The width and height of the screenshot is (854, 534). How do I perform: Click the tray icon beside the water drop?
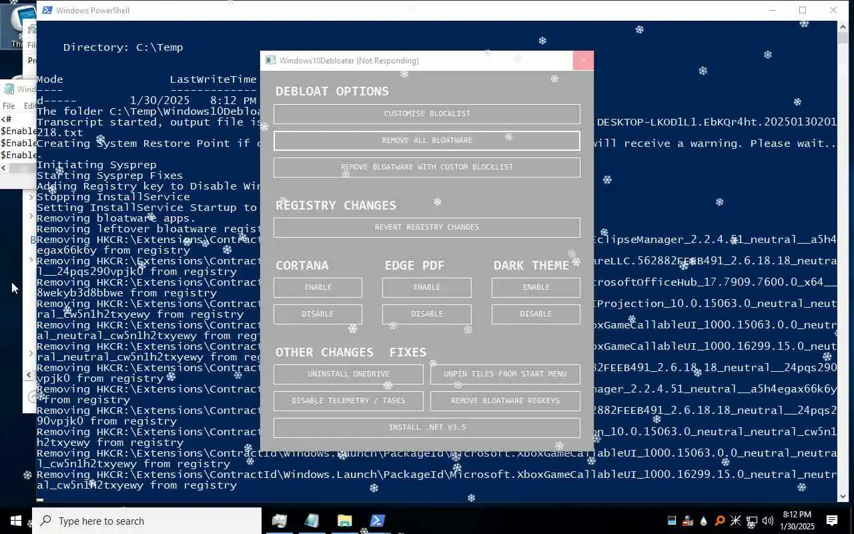click(x=687, y=521)
